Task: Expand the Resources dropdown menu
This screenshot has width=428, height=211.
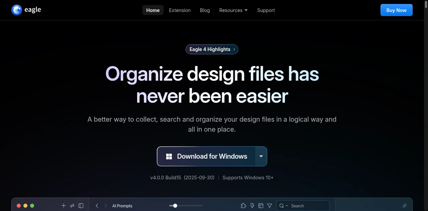Action: [233, 10]
